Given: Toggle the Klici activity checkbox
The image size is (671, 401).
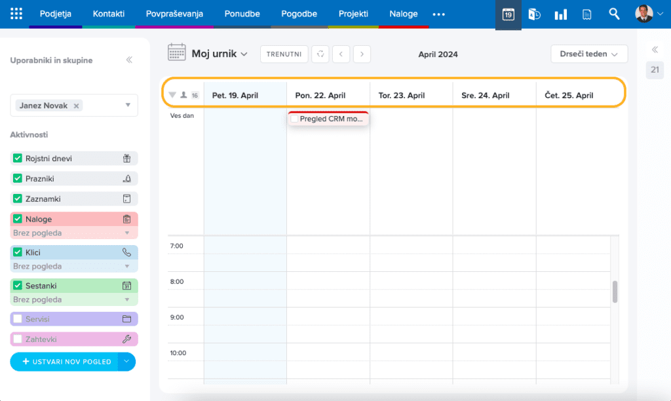Looking at the screenshot, I should pyautogui.click(x=18, y=252).
